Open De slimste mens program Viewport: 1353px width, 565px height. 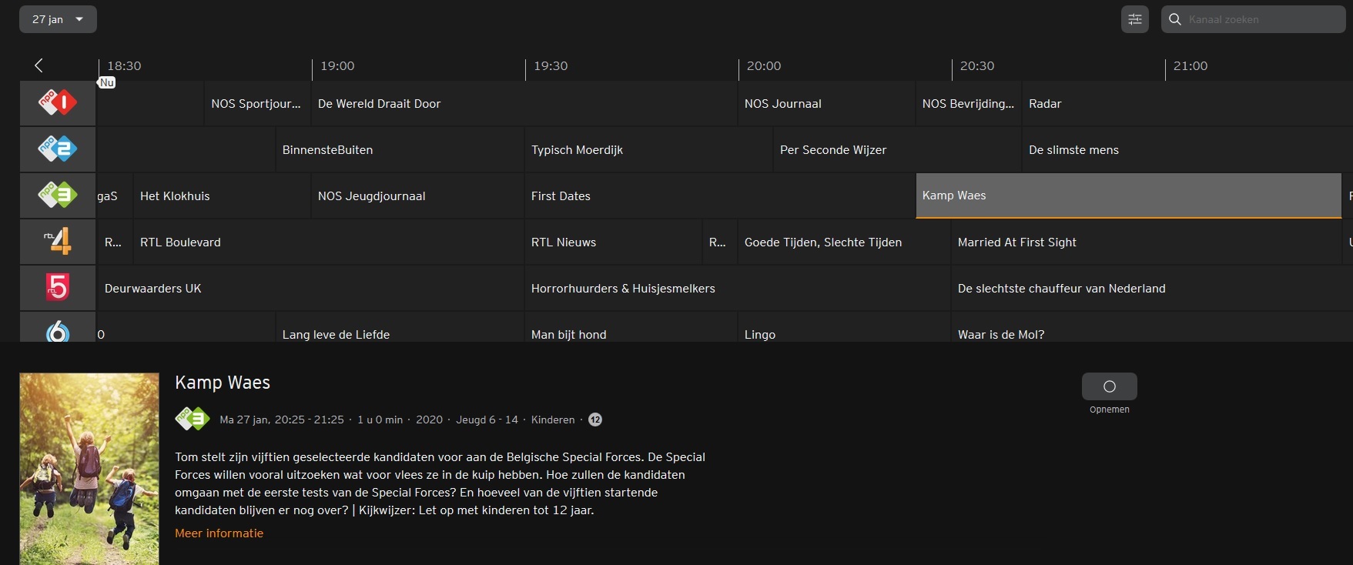click(1187, 149)
